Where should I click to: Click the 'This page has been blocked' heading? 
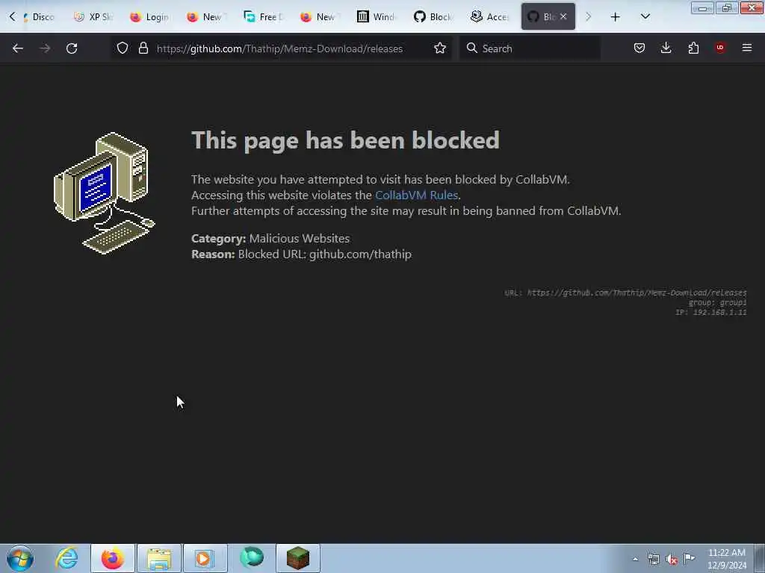pyautogui.click(x=345, y=140)
